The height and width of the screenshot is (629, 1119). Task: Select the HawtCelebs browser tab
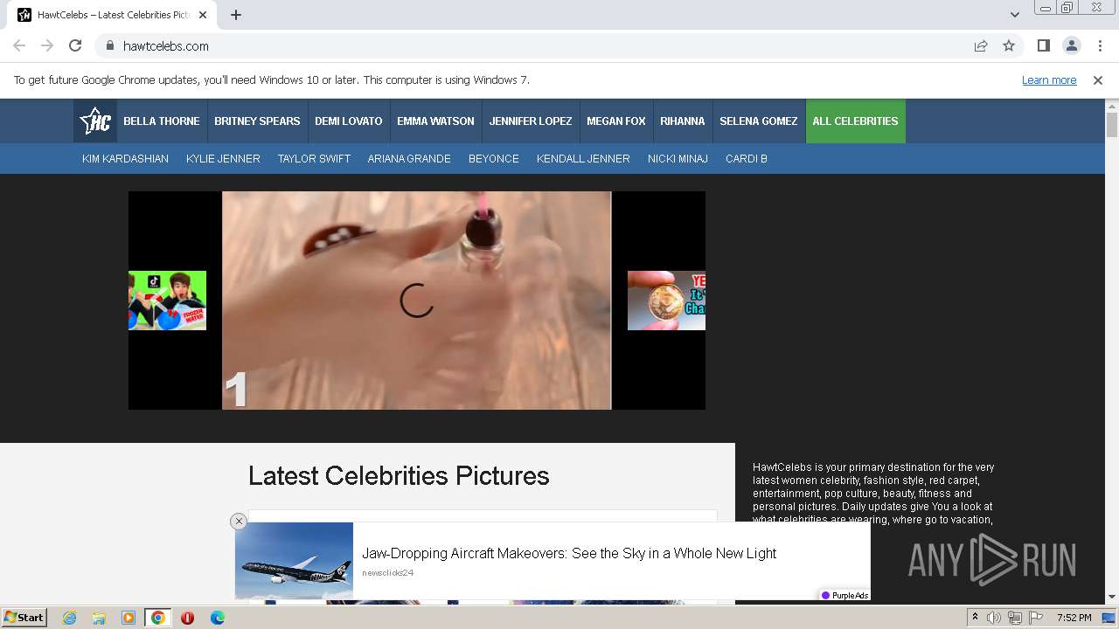pos(114,15)
